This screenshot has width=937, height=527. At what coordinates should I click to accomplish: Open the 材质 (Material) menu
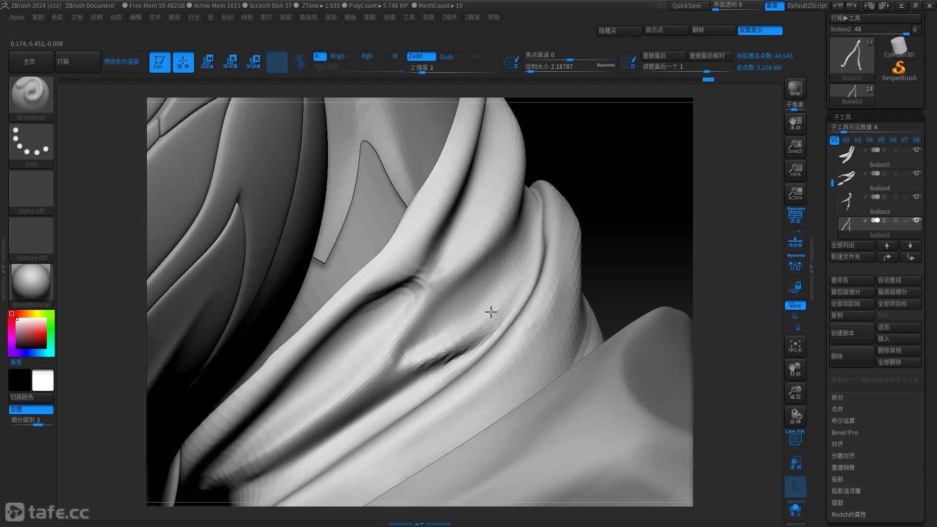click(x=246, y=17)
